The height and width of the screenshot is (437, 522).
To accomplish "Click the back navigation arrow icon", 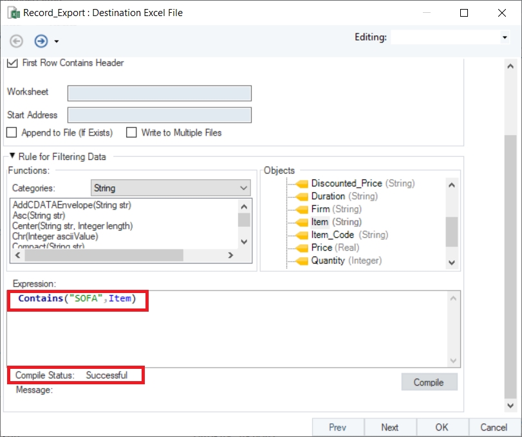I will (16, 41).
